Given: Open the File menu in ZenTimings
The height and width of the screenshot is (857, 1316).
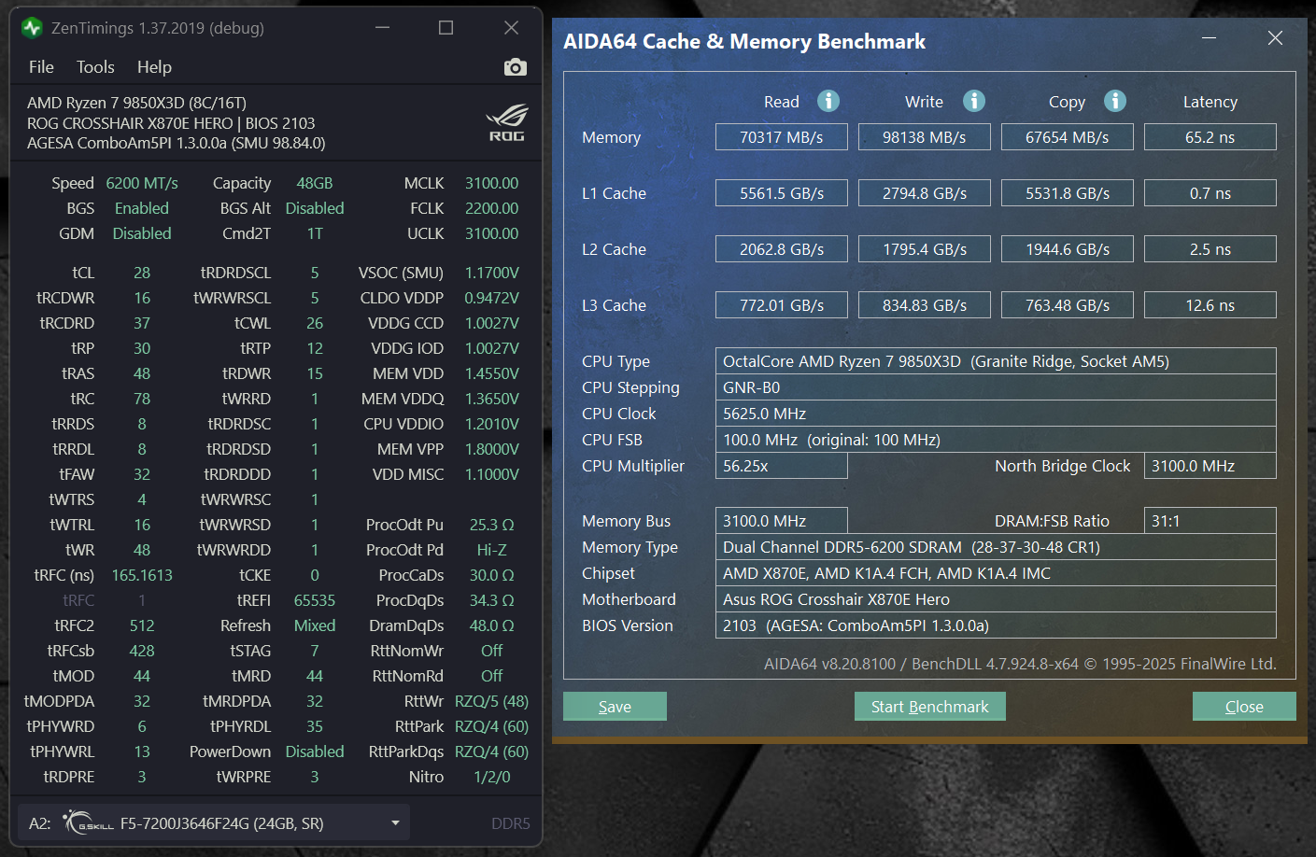Looking at the screenshot, I should 41,67.
